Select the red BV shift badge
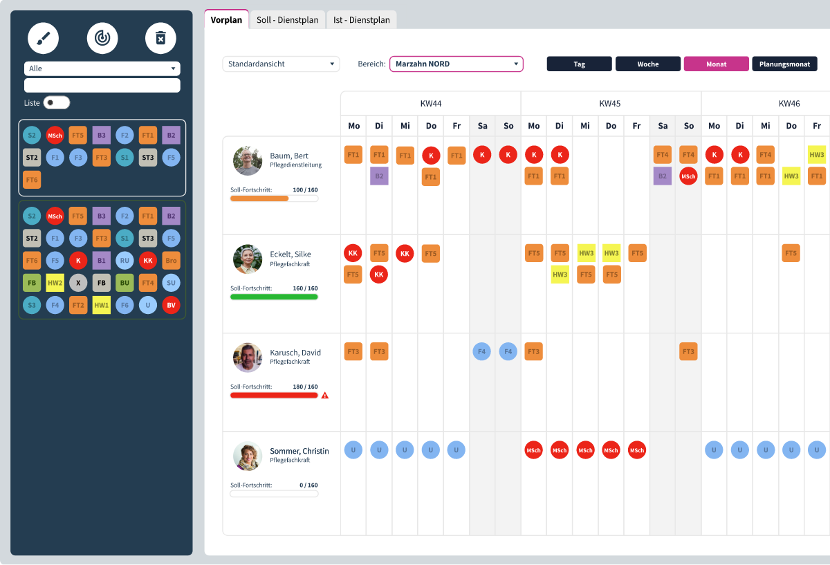The image size is (830, 565). (171, 305)
